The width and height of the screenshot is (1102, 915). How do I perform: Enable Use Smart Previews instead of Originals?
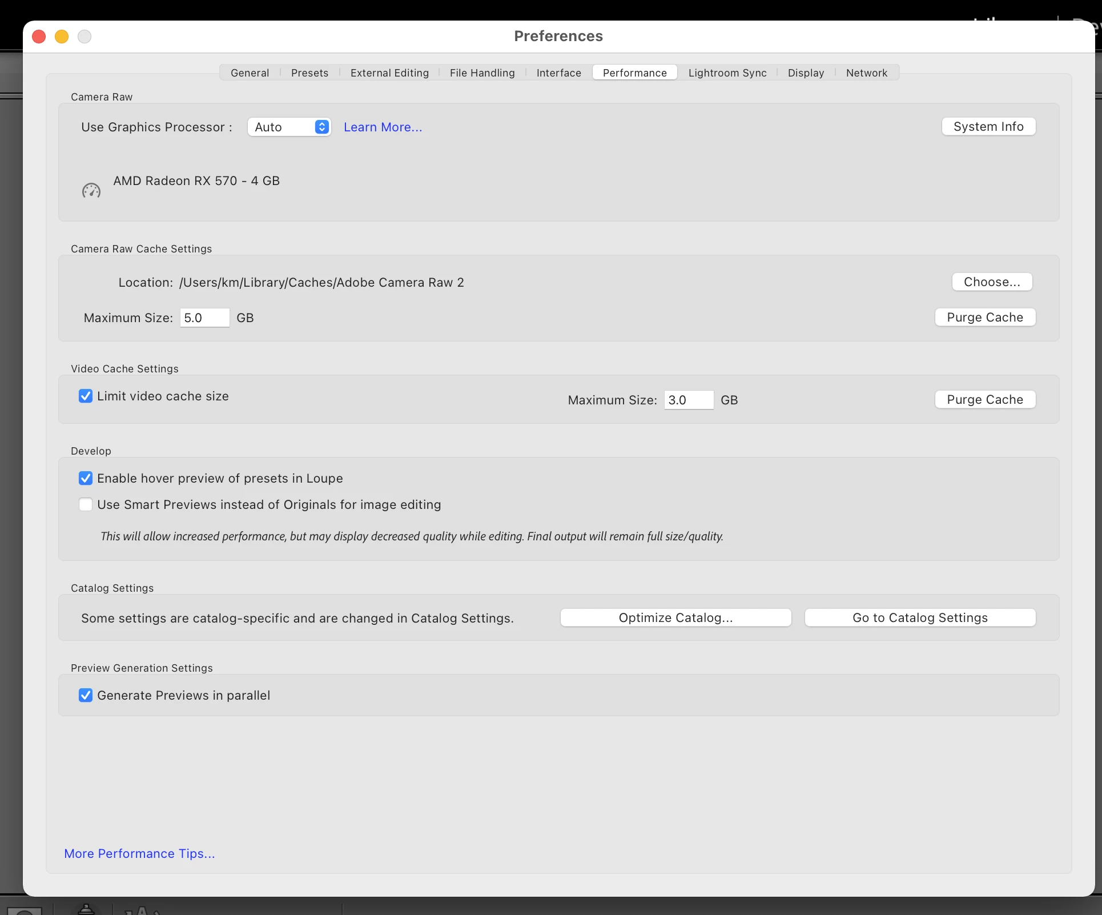coord(86,504)
